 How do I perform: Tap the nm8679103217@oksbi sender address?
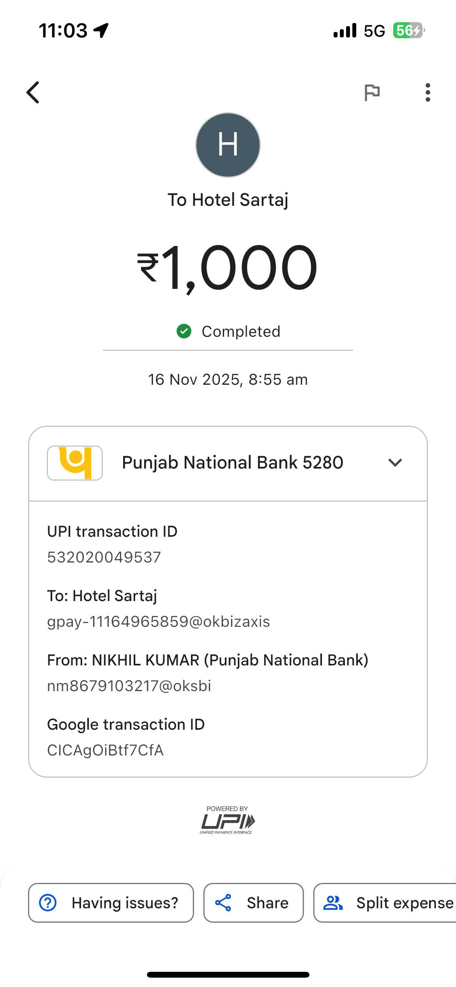[129, 686]
